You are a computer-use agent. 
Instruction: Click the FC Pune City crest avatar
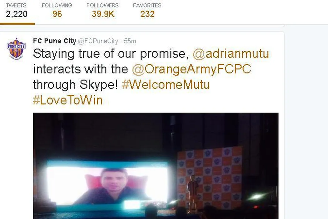point(16,48)
